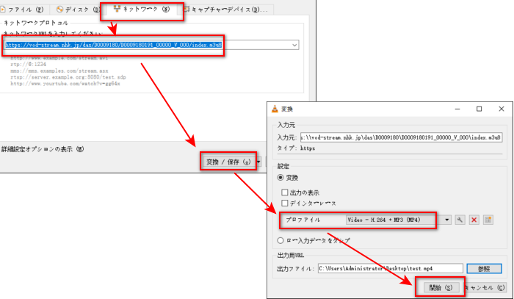514x299 pixels.
Task: Click the network URL input field
Action: coord(151,45)
